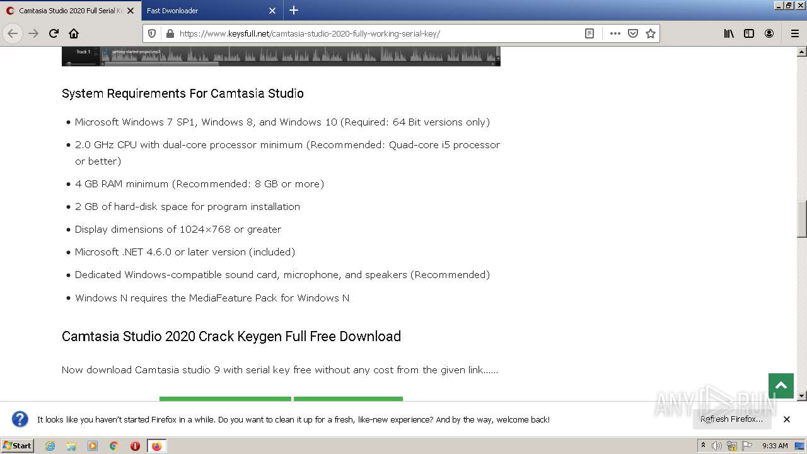Click the second green download button
Viewport: 807px width, 454px height.
[348, 399]
